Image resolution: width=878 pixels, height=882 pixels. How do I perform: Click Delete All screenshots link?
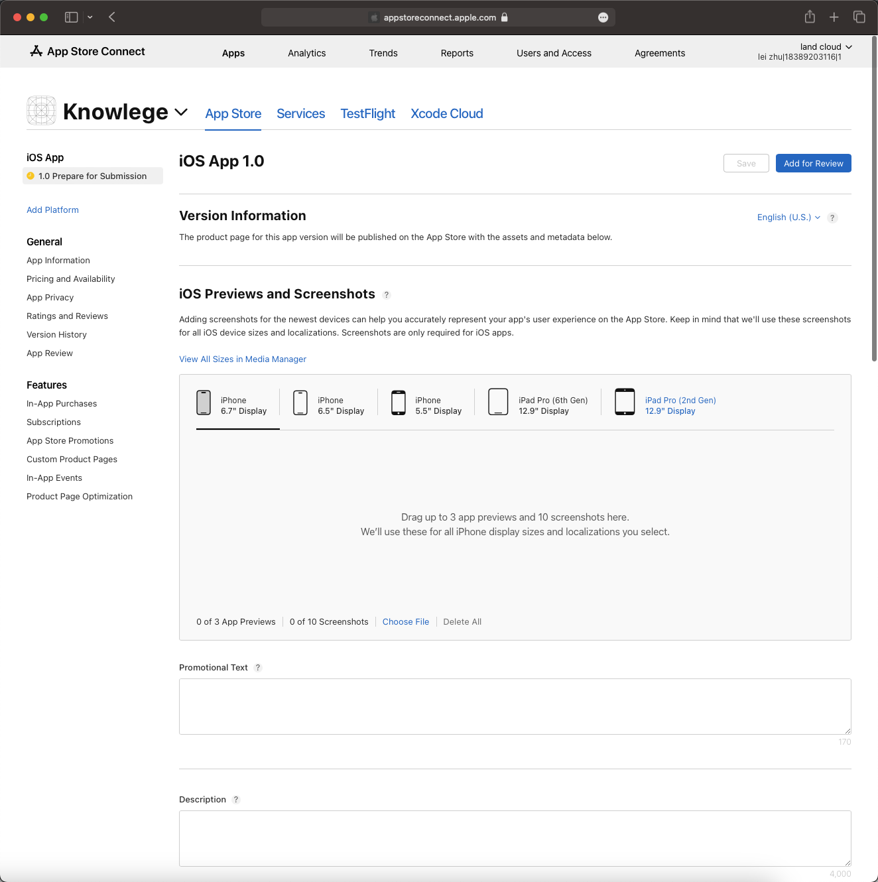462,622
